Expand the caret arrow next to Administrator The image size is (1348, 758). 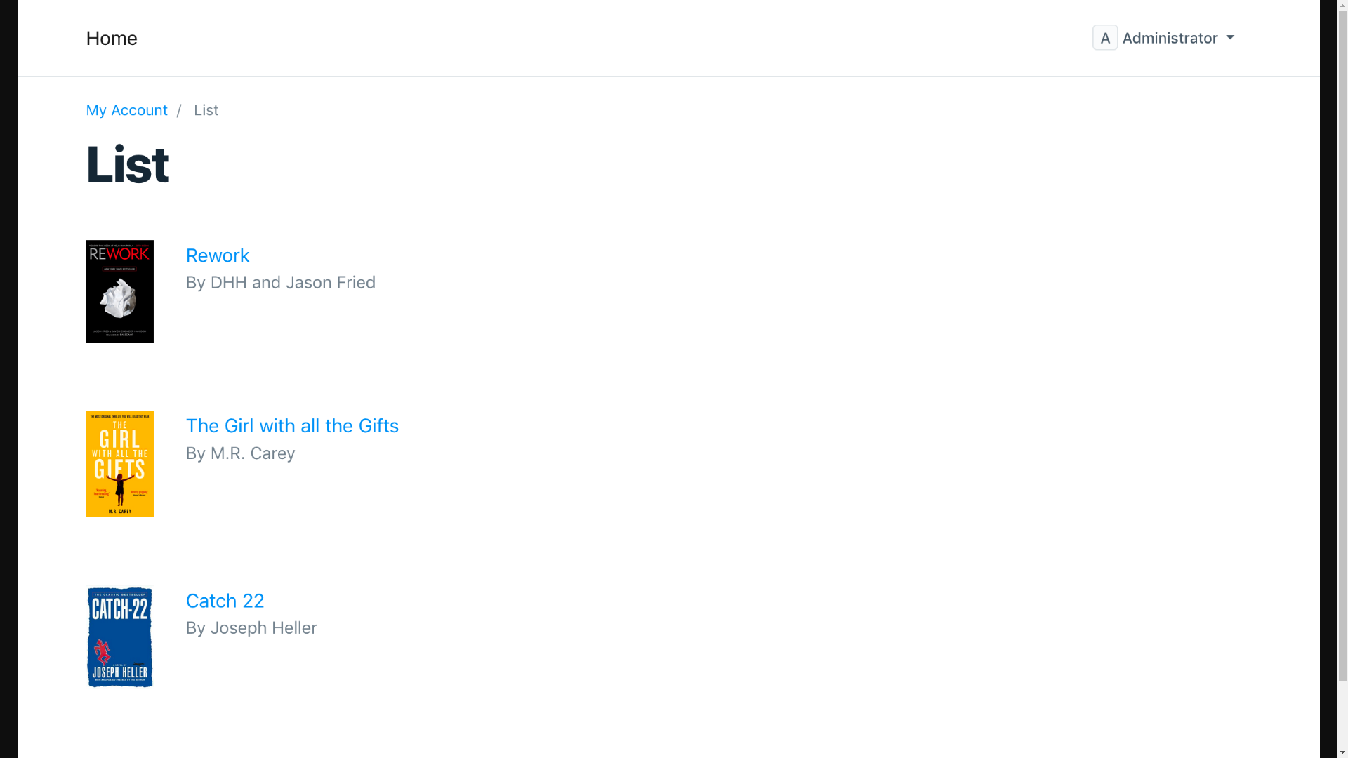point(1230,38)
